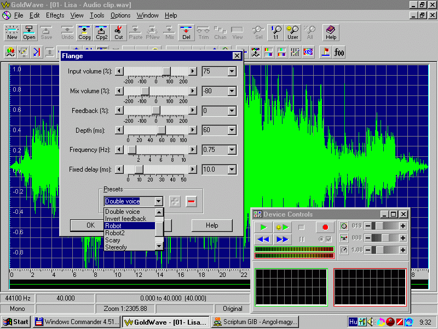This screenshot has height=329, width=438.
Task: Click the Open file toolbar icon
Action: tap(29, 32)
